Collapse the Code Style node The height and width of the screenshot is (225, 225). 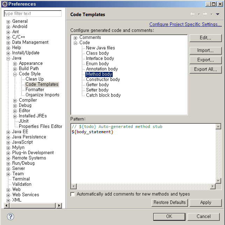point(15,74)
